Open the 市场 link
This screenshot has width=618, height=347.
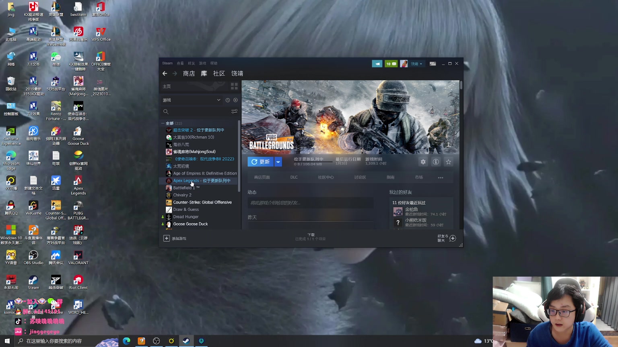click(x=419, y=178)
